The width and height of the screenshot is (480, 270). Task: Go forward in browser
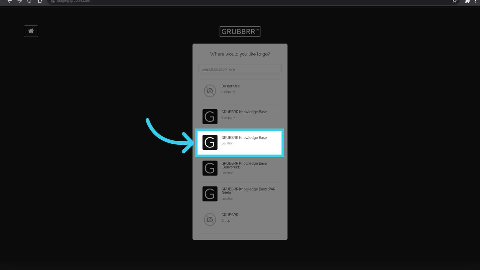[x=19, y=1]
